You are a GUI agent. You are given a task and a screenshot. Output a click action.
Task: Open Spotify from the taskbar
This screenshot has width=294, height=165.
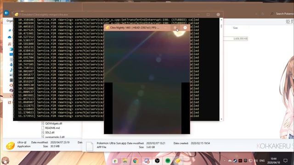pyautogui.click(x=168, y=161)
